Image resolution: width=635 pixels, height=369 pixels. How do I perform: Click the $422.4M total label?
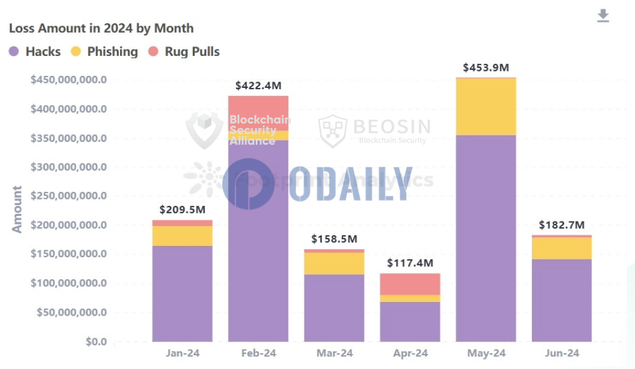pos(258,86)
